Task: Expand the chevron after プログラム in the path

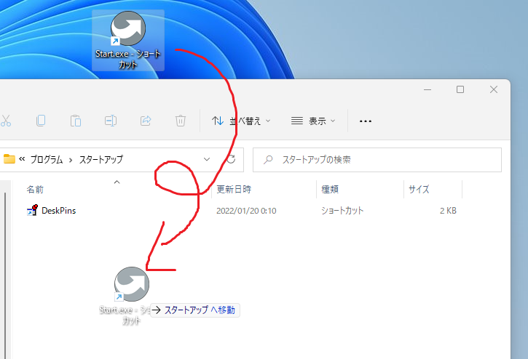Action: tap(71, 160)
